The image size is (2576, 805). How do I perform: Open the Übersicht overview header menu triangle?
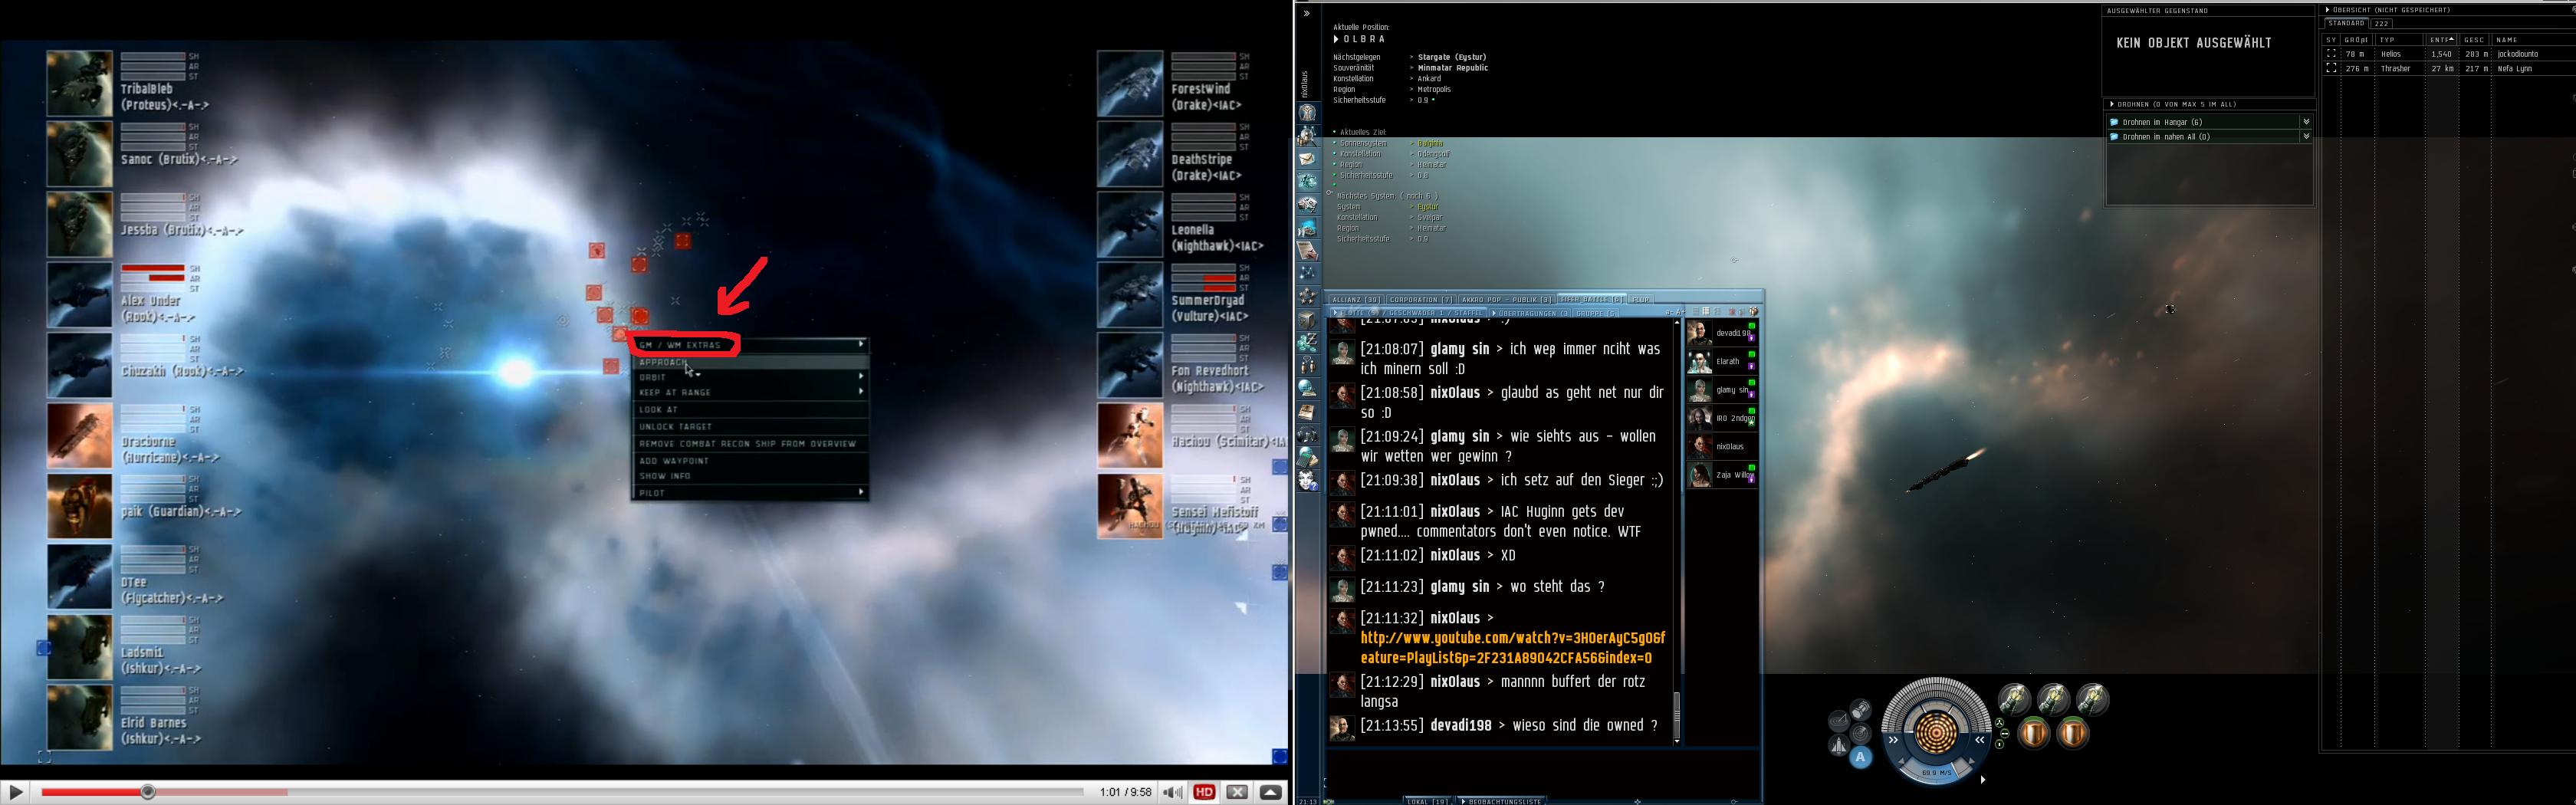click(x=2327, y=10)
